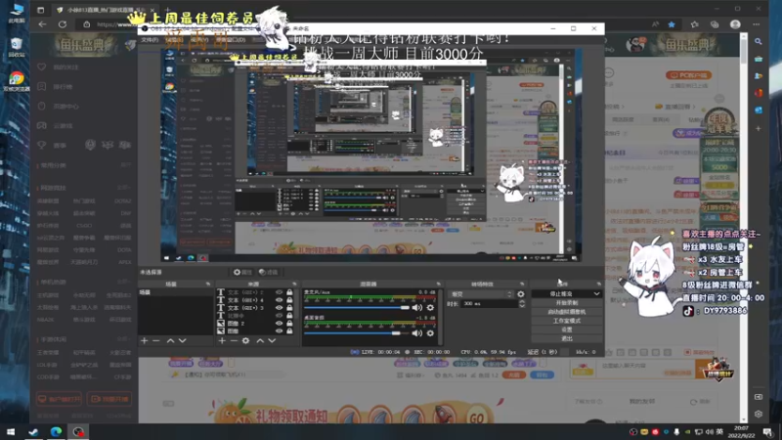Image resolution: width=782 pixels, height=440 pixels.
Task: Mute the Mic/Aux channel speaker icon
Action: point(417,308)
